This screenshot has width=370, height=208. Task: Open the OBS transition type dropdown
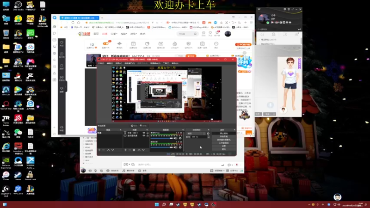coord(196,134)
